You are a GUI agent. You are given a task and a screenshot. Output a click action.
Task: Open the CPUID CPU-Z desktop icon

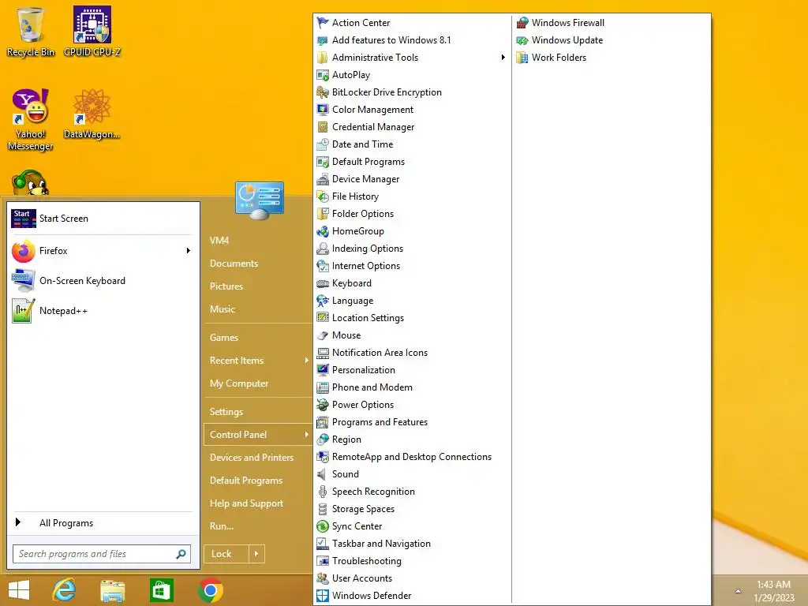(92, 31)
